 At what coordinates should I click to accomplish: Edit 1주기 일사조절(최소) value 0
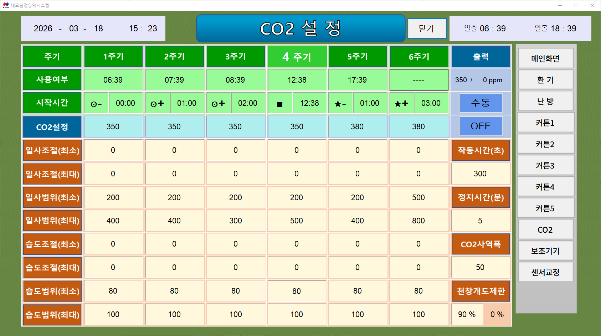click(113, 150)
